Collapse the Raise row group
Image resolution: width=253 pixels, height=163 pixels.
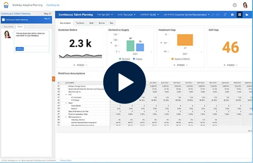pos(66,103)
